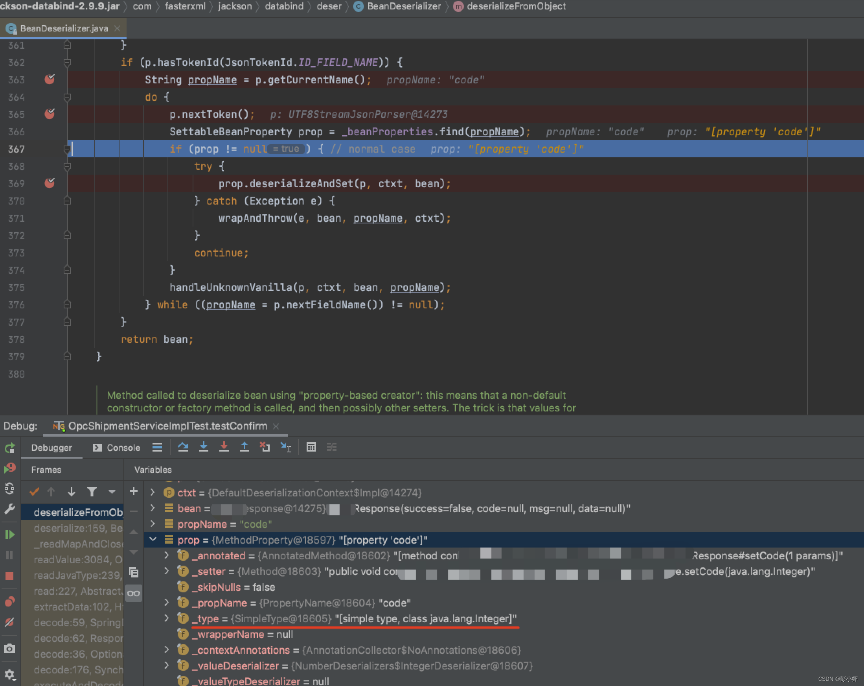Image resolution: width=864 pixels, height=686 pixels.
Task: Toggle breakpoint on line 363
Action: click(x=50, y=79)
